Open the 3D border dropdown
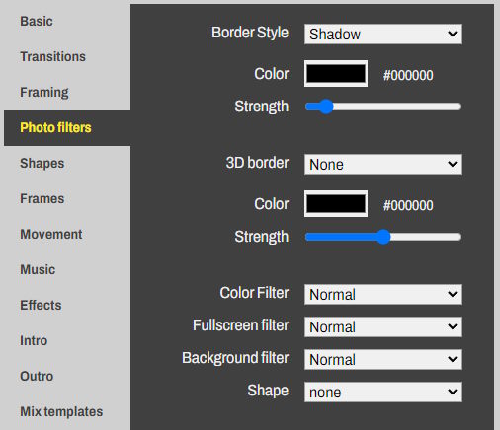500x430 pixels. (383, 164)
